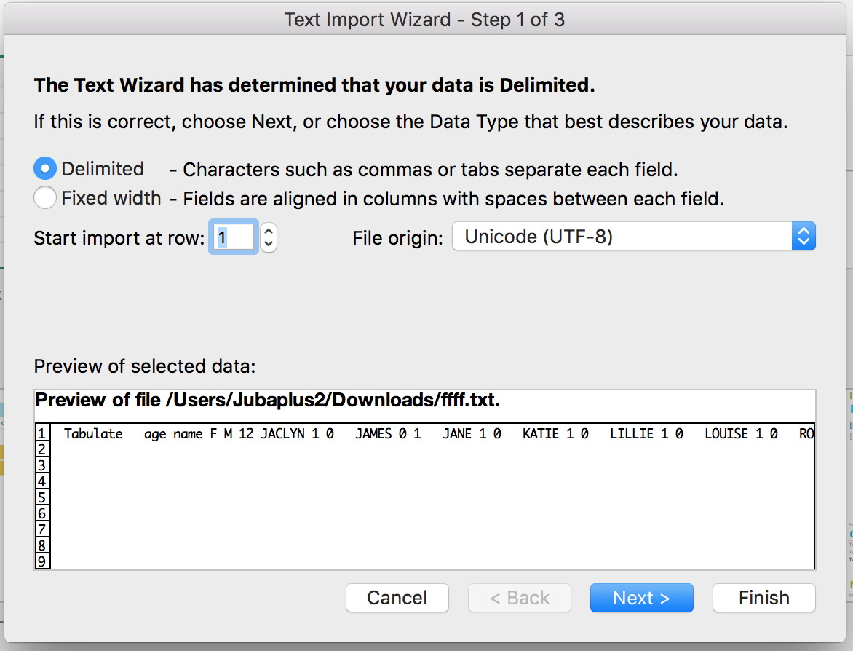
Task: Select row 1 in the data preview
Action: 41,433
